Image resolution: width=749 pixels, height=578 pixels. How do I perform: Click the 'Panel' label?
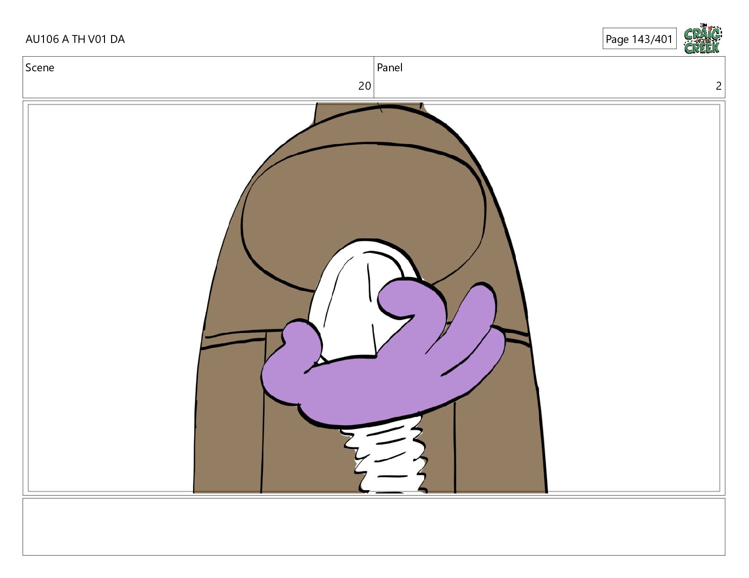click(390, 68)
